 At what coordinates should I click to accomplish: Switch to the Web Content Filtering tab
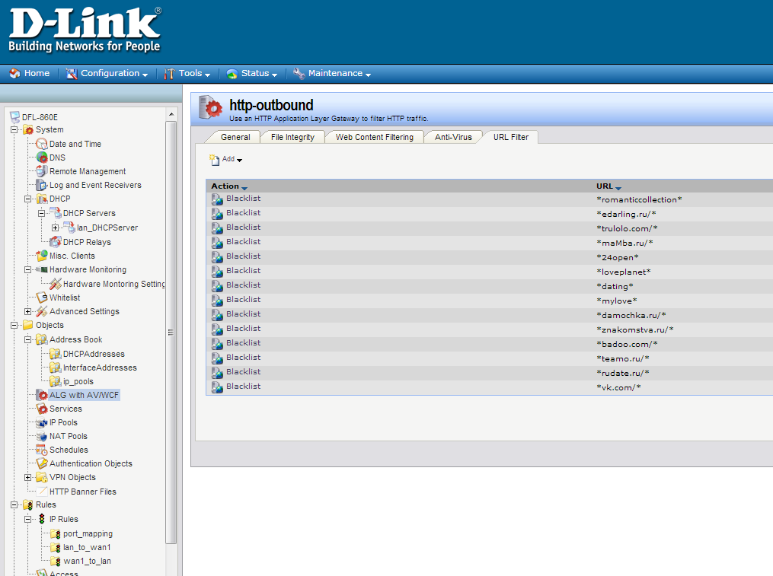(x=374, y=137)
